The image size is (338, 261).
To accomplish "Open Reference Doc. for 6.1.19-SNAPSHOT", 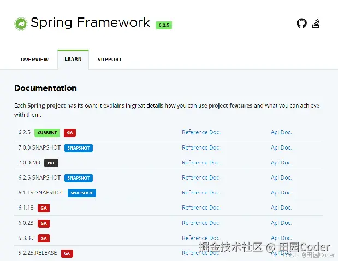I will tap(201, 192).
